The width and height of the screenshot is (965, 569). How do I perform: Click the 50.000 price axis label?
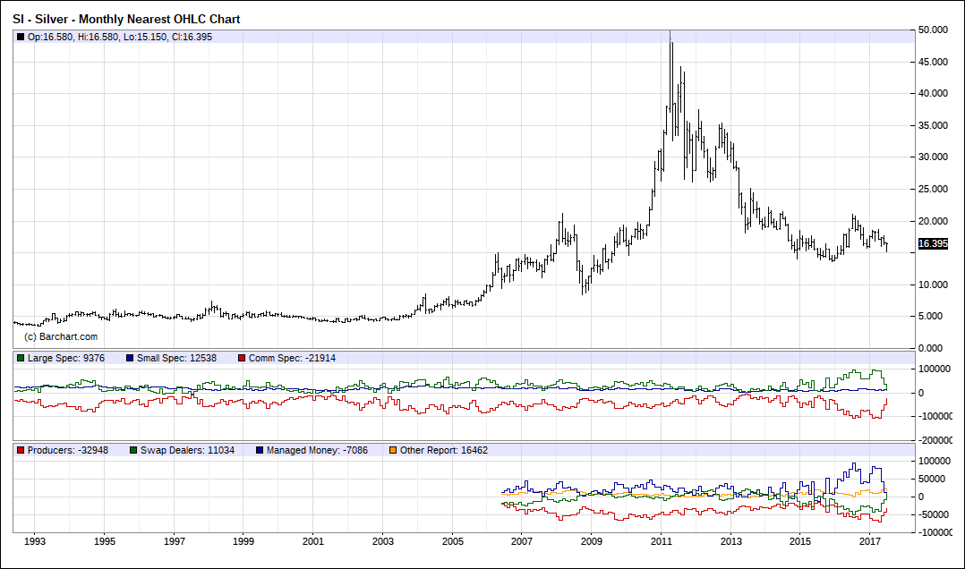click(x=933, y=30)
